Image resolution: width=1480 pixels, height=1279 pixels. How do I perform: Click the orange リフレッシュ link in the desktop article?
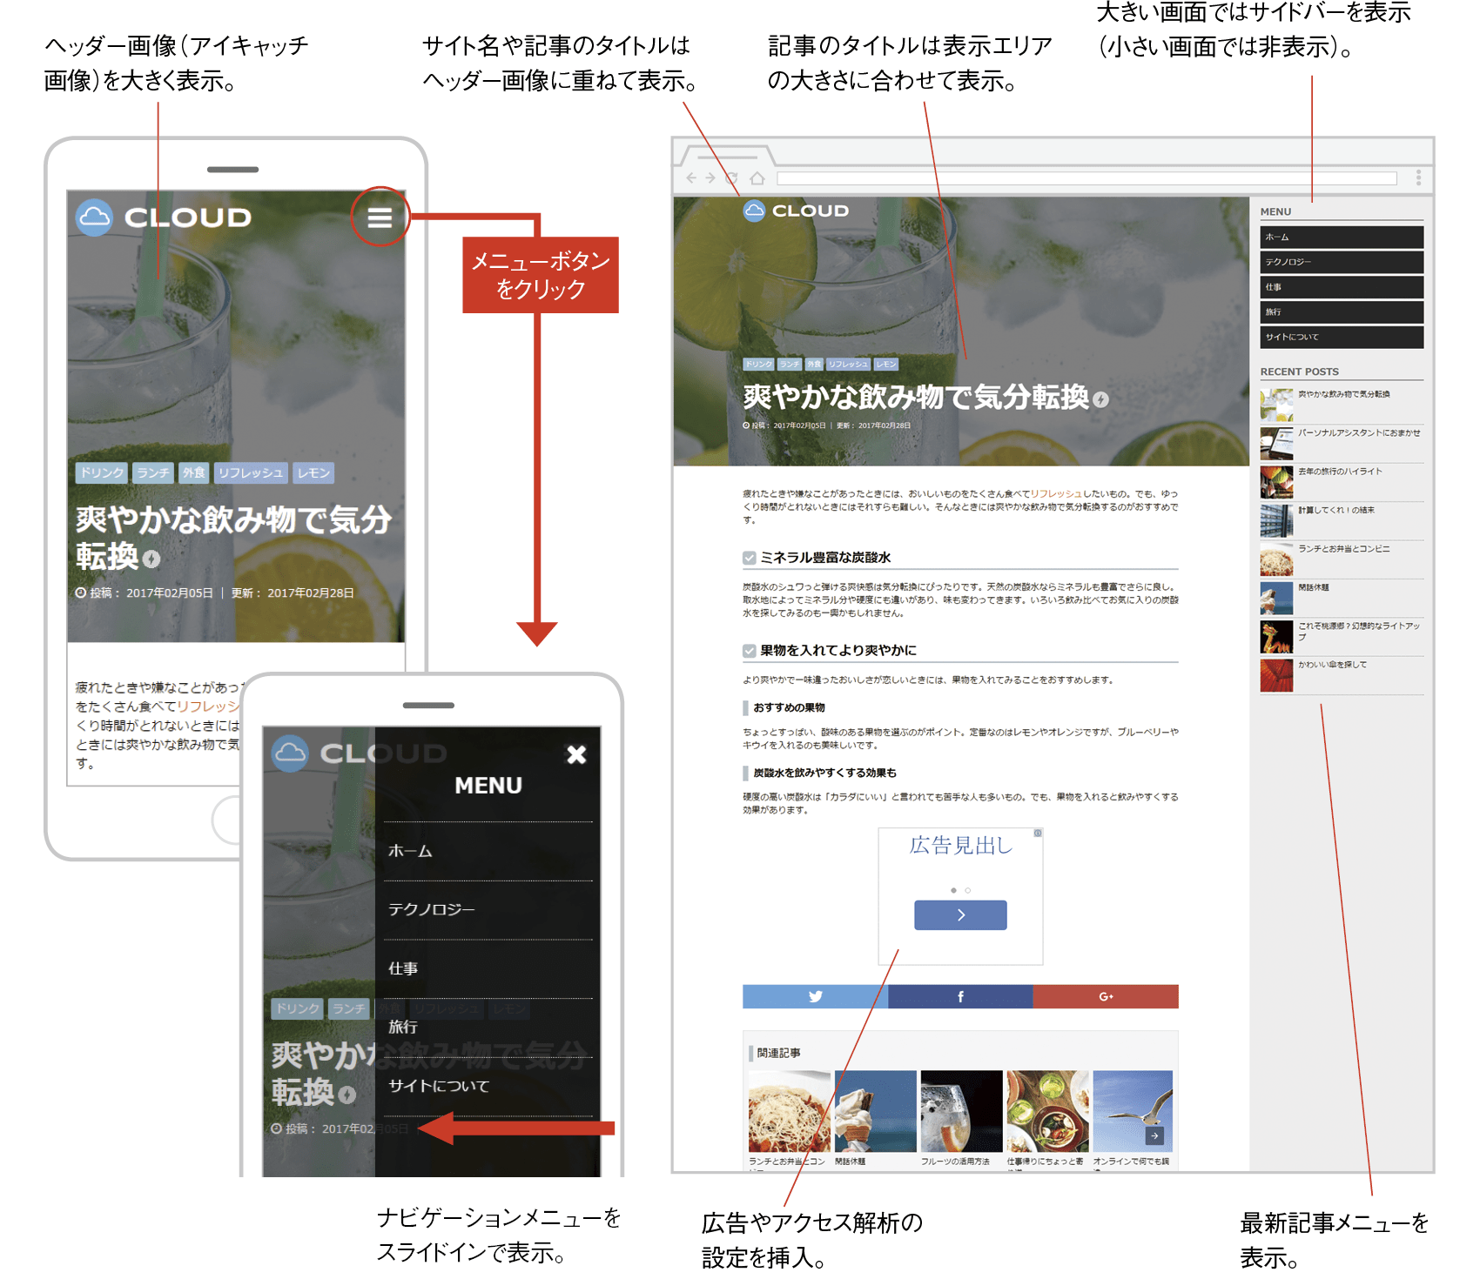(1056, 493)
